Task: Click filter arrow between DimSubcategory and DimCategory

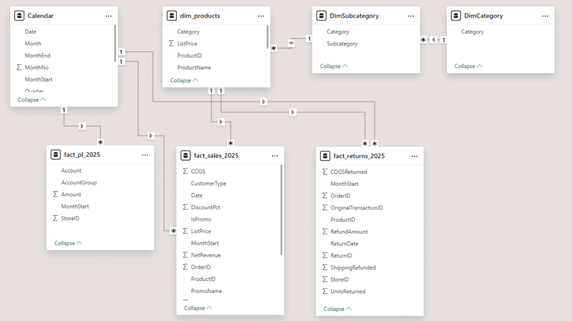Action: [x=433, y=40]
